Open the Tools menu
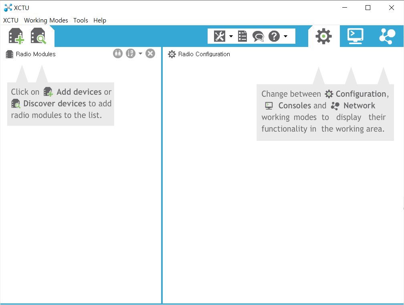 pos(81,20)
